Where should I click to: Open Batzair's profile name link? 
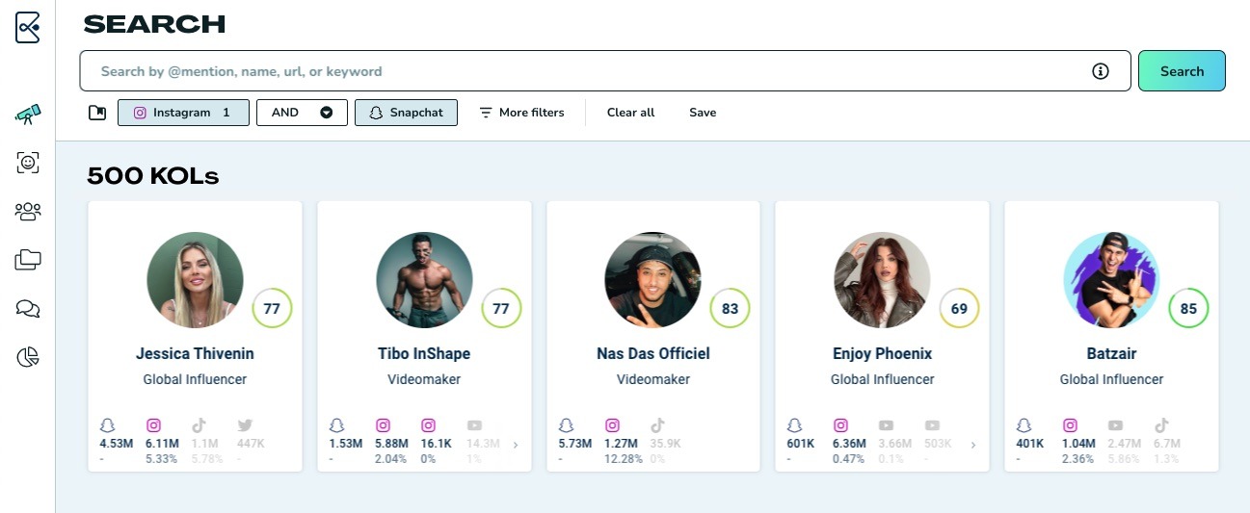click(1112, 353)
